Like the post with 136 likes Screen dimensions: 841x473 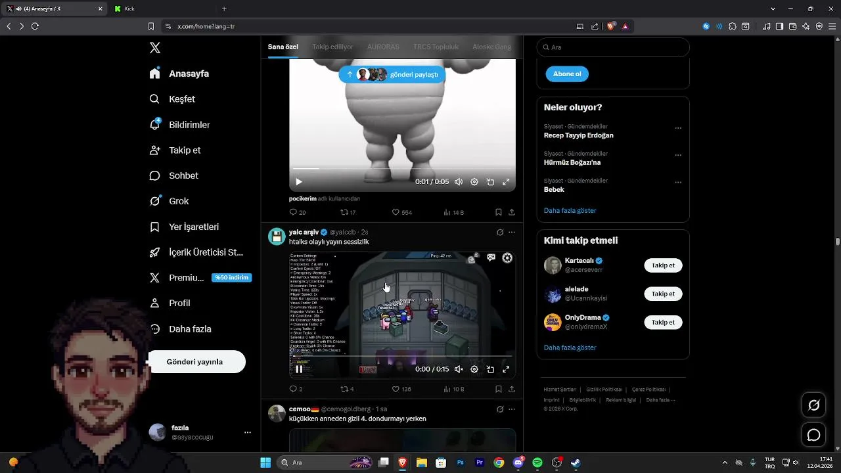(401, 389)
